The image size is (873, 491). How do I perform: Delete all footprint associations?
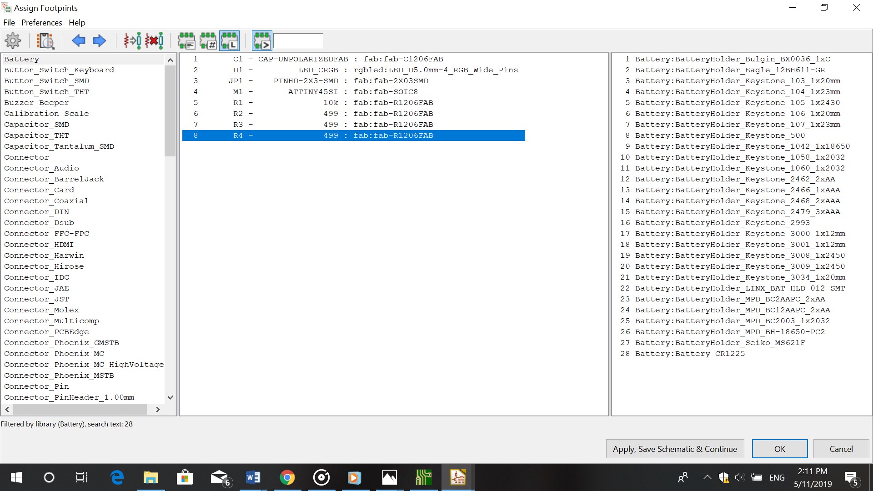pos(154,41)
